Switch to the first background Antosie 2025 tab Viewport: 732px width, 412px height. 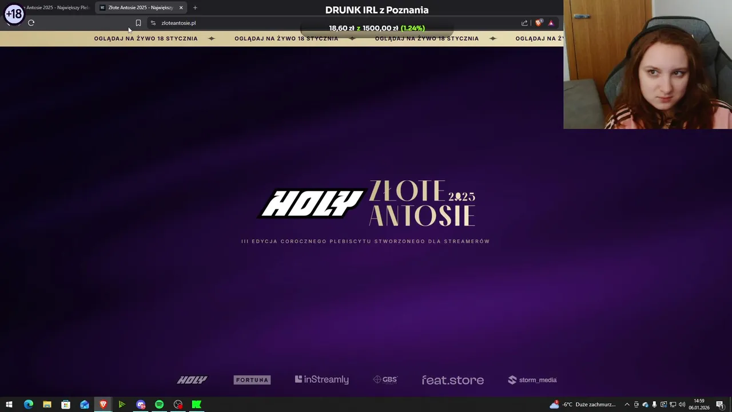57,7
